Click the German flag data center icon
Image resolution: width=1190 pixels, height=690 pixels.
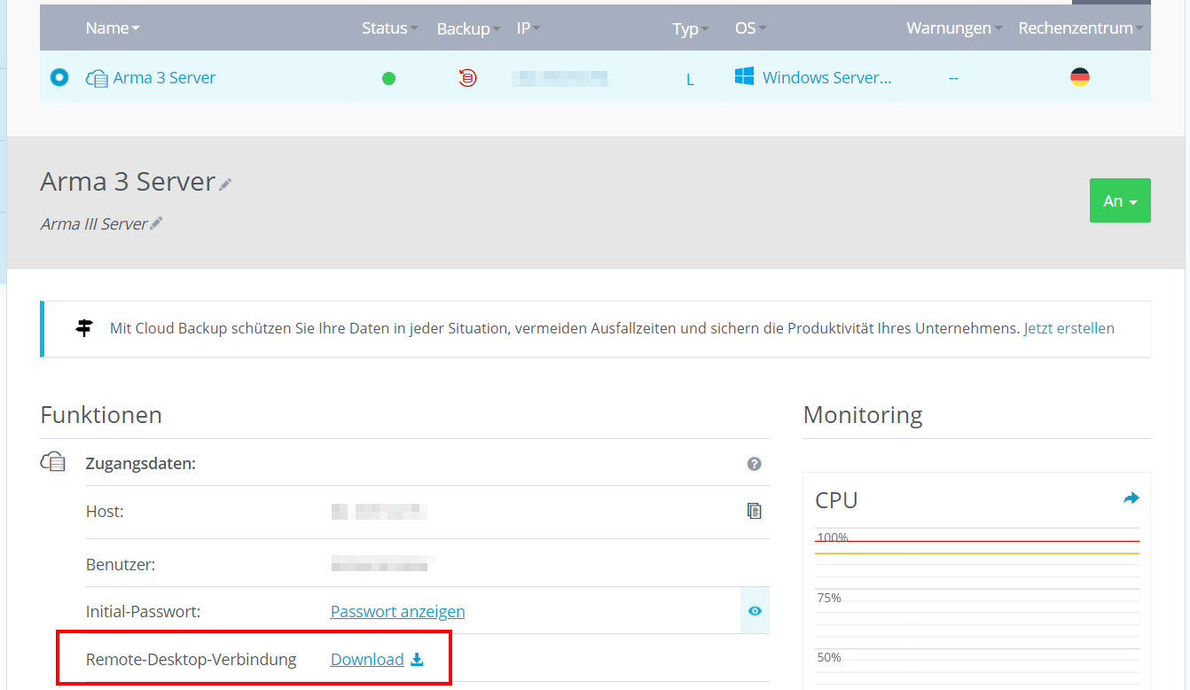[x=1079, y=77]
